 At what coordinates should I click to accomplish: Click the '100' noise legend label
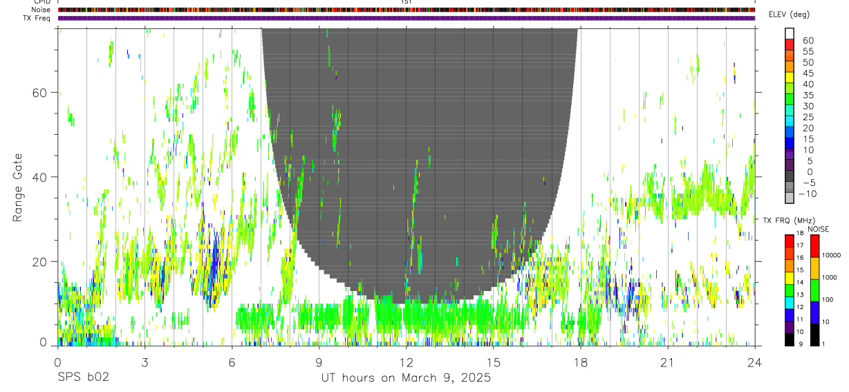828,299
